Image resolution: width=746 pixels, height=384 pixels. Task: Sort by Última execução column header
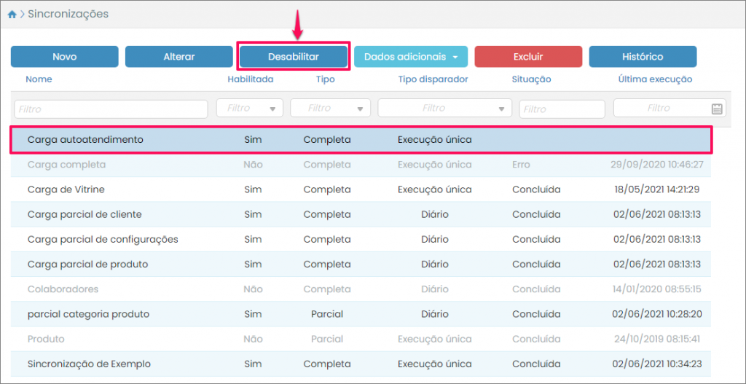pyautogui.click(x=654, y=79)
